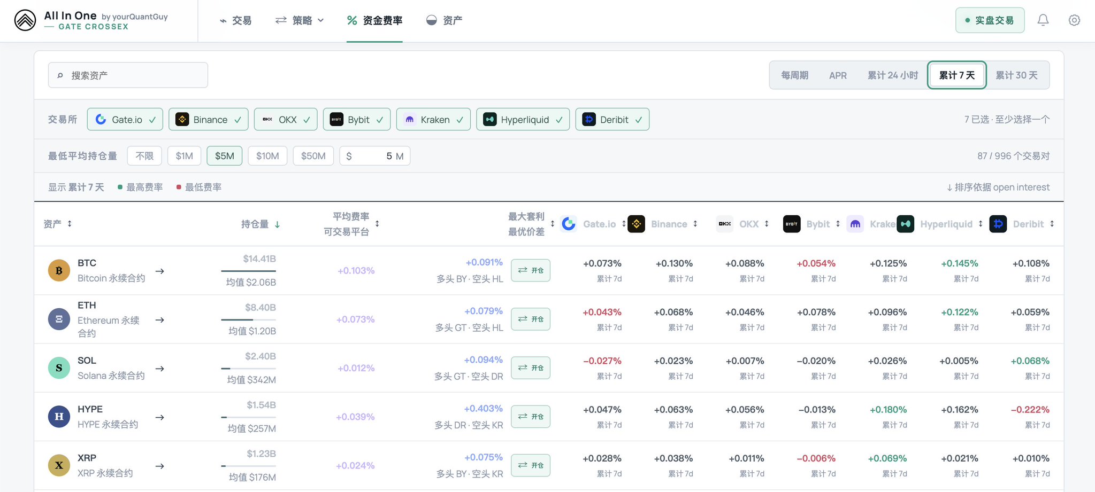Click the BTC coin icon
Screen dimensions: 1095x492
pyautogui.click(x=59, y=270)
